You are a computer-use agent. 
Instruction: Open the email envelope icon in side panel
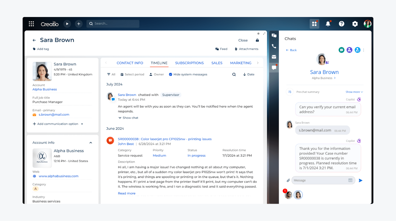point(274,57)
